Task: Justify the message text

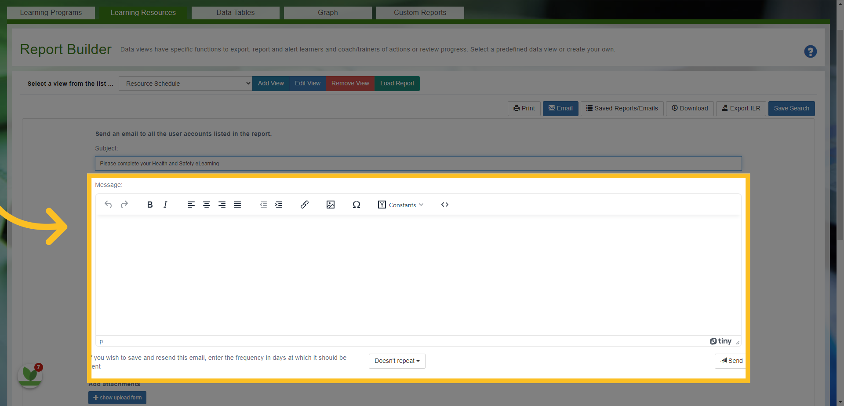Action: pyautogui.click(x=237, y=205)
